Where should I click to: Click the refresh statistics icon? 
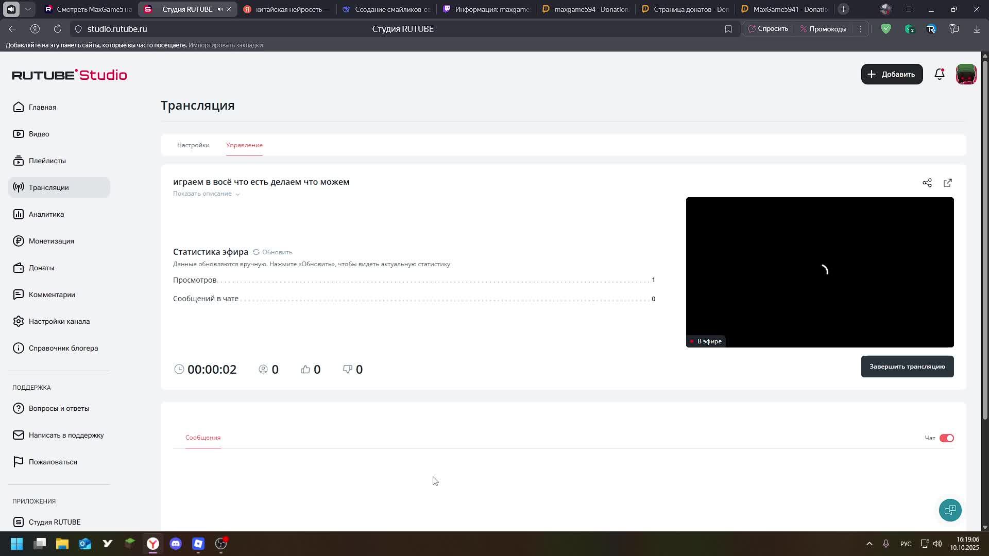click(256, 252)
